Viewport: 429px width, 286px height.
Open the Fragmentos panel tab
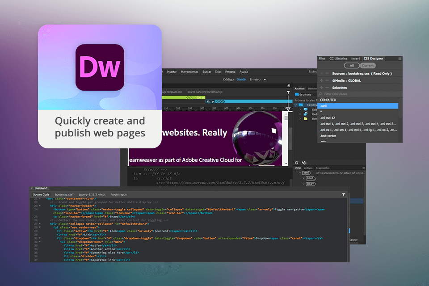coord(323,168)
